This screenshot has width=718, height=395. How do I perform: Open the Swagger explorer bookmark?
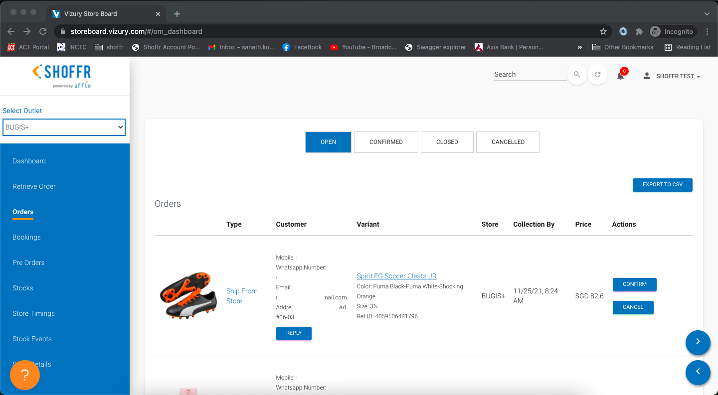tap(435, 47)
